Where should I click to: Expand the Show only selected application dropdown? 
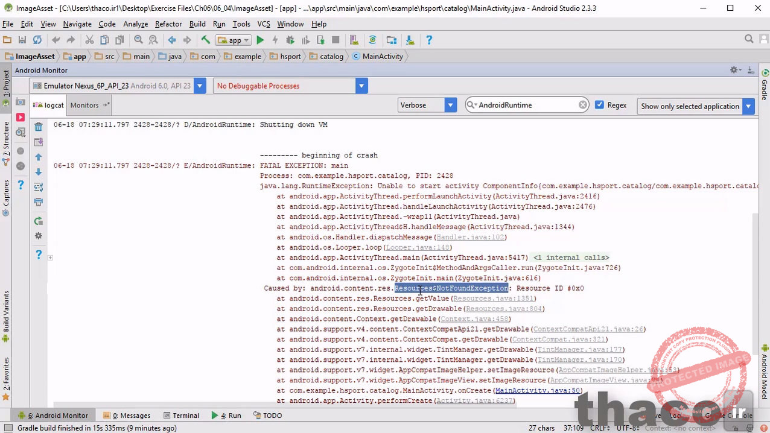(748, 106)
